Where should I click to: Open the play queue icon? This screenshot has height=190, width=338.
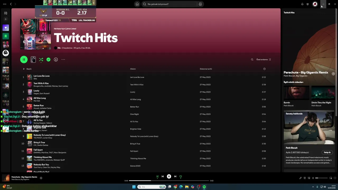pyautogui.click(x=304, y=178)
